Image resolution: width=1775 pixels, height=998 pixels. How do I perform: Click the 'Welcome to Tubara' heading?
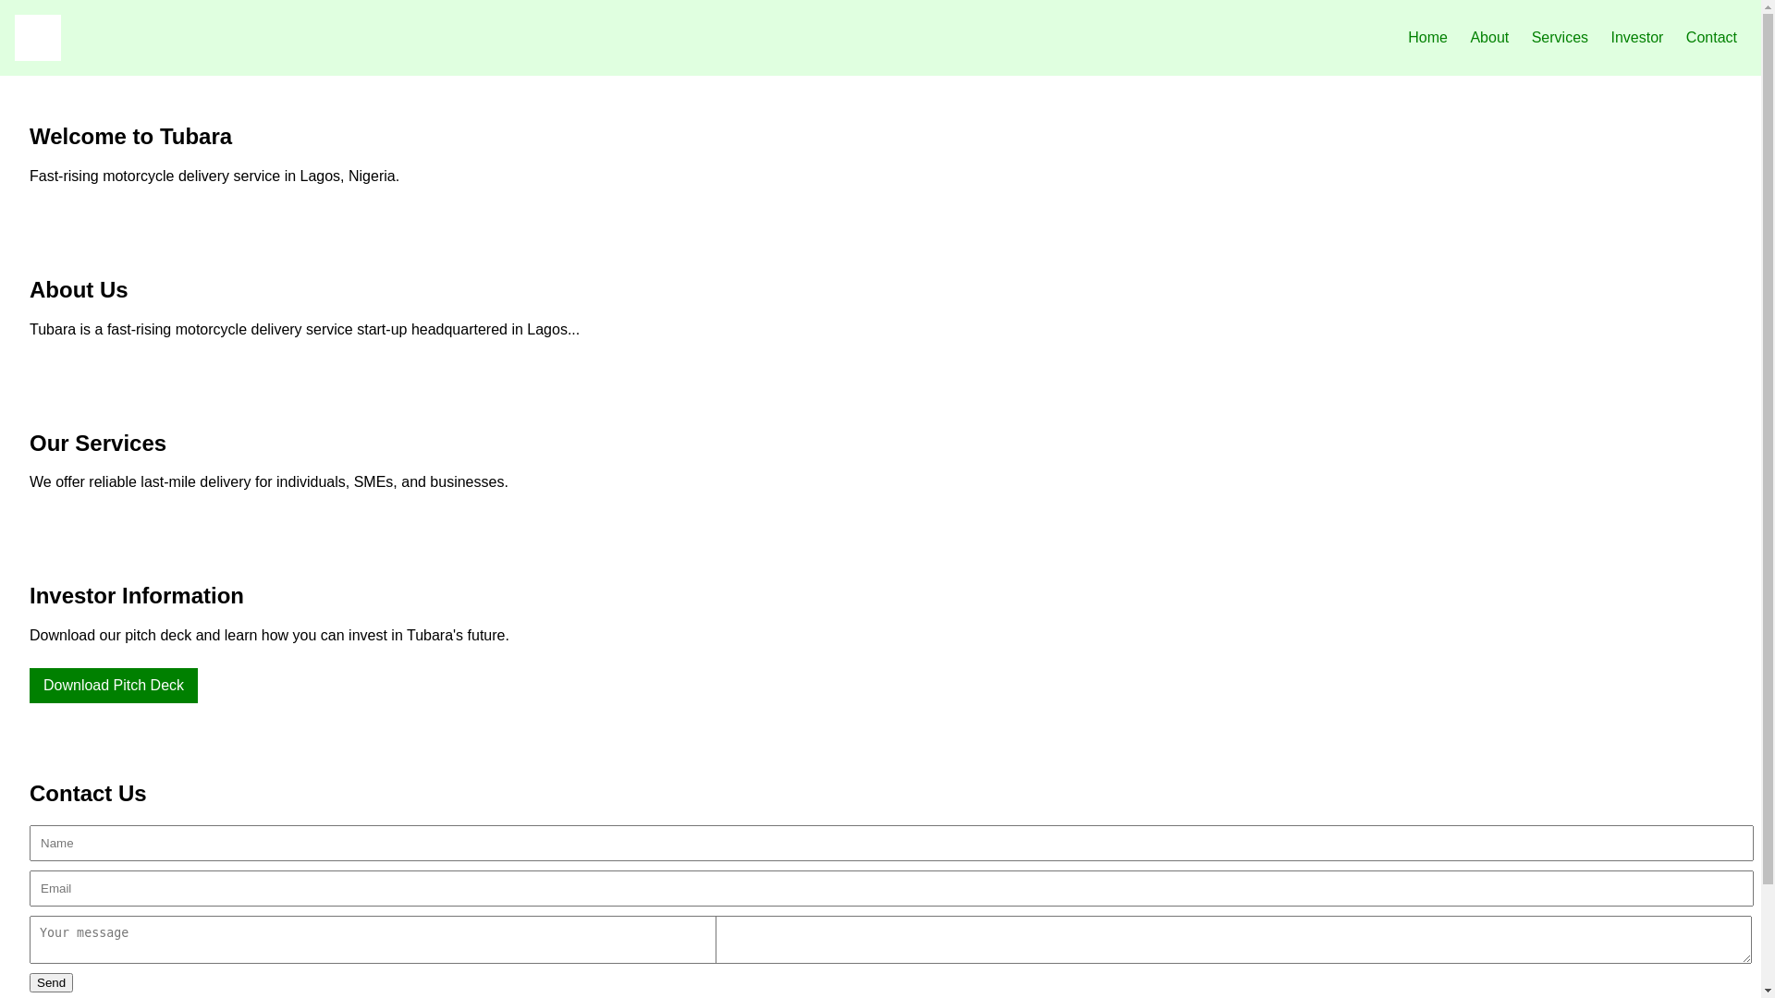pos(130,137)
